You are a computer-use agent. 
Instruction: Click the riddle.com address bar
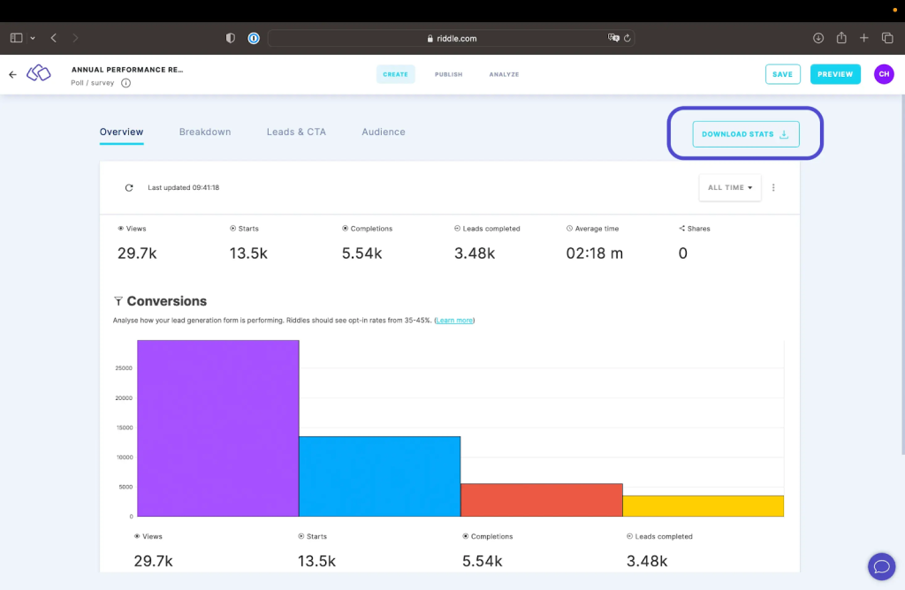[451, 38]
